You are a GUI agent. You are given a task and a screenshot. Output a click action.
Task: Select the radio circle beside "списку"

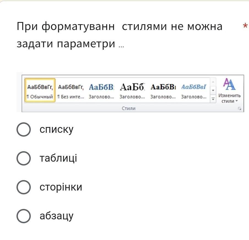coord(24,129)
